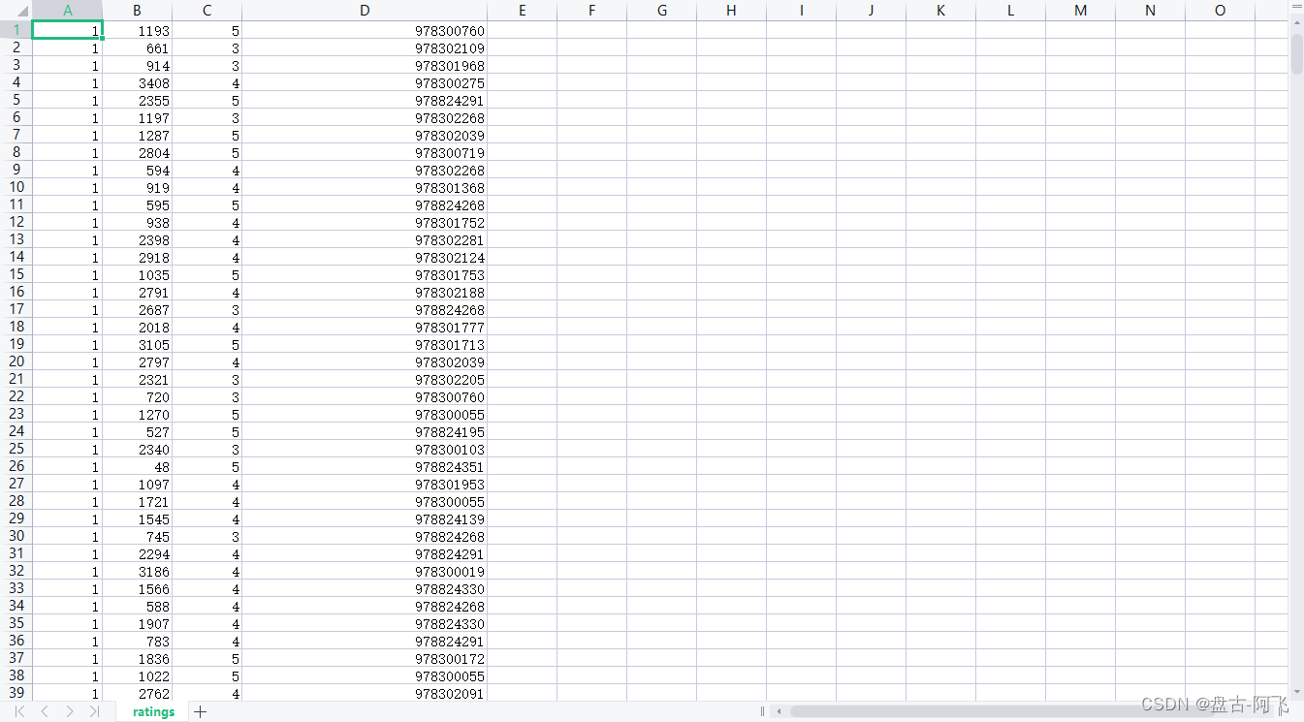Image resolution: width=1304 pixels, height=722 pixels.
Task: Click timestamp cell 978301368
Action: 365,188
